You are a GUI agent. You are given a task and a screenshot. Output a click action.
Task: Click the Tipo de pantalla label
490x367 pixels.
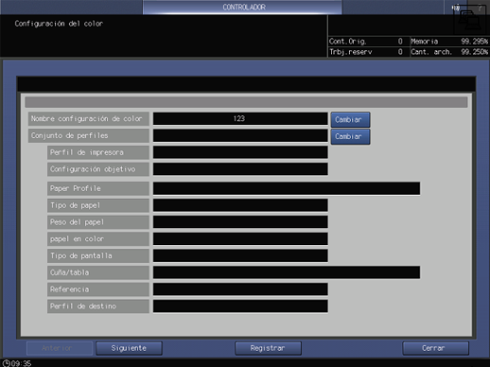(x=98, y=255)
